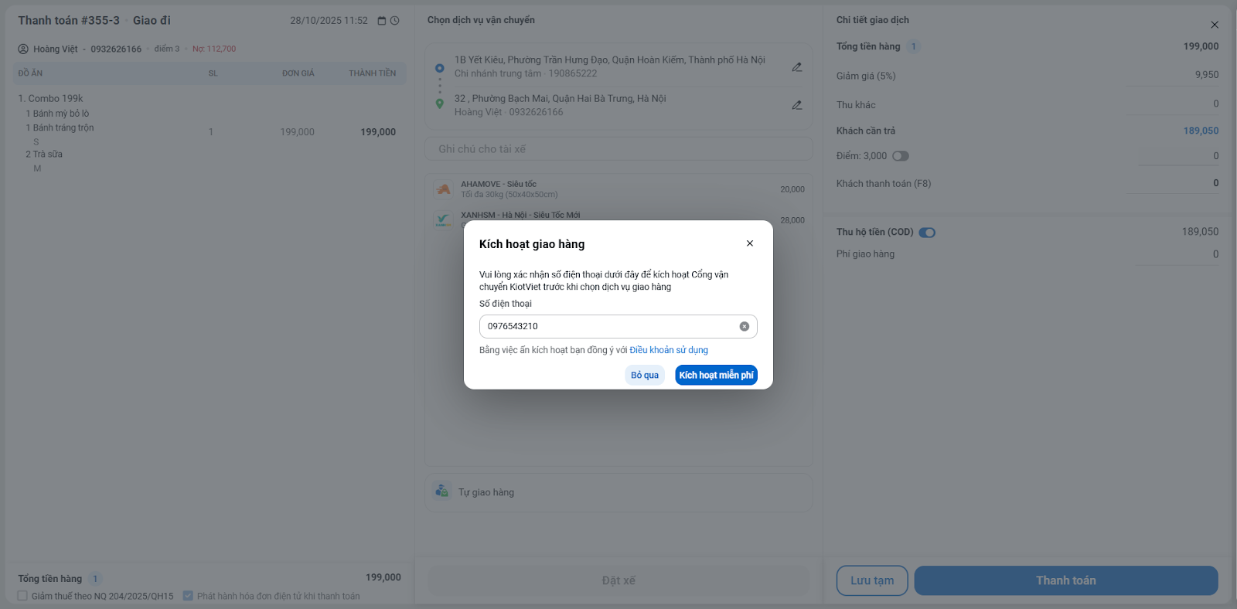Open the calendar date picker icon

tap(382, 21)
